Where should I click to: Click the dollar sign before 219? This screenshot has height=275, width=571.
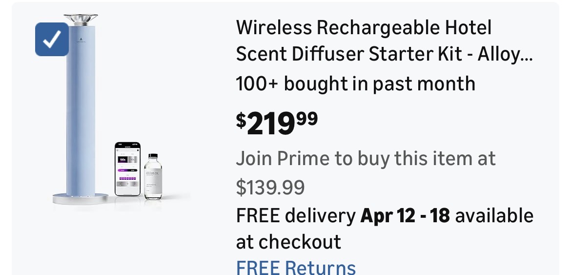click(241, 120)
